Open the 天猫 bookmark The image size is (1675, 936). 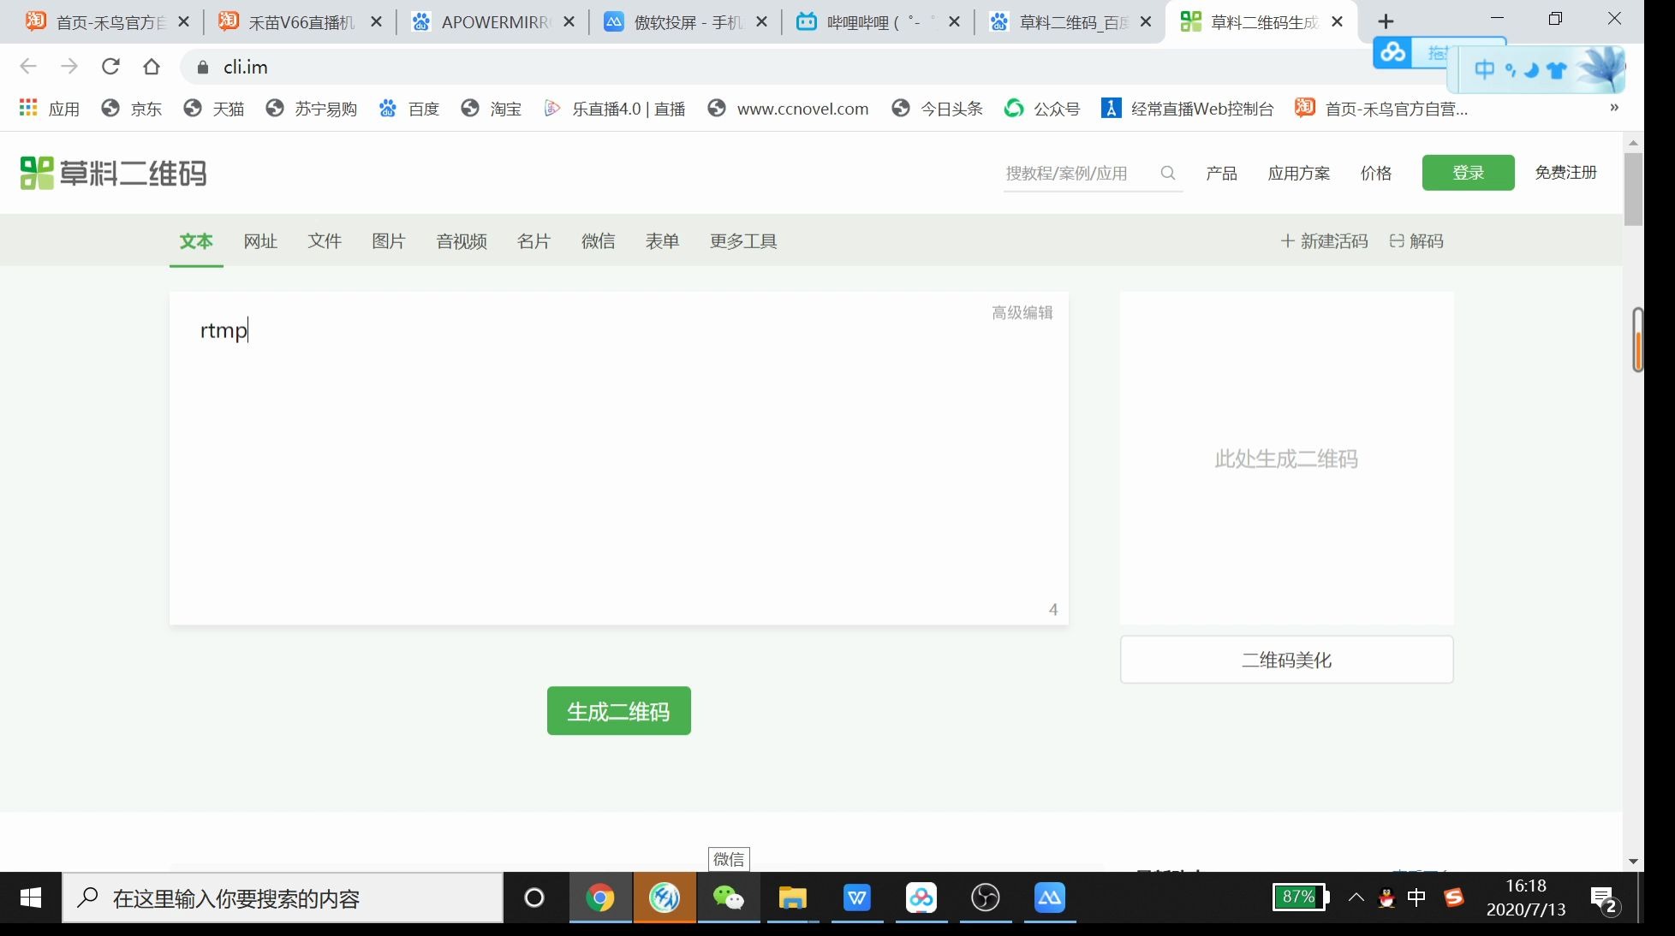pos(213,109)
